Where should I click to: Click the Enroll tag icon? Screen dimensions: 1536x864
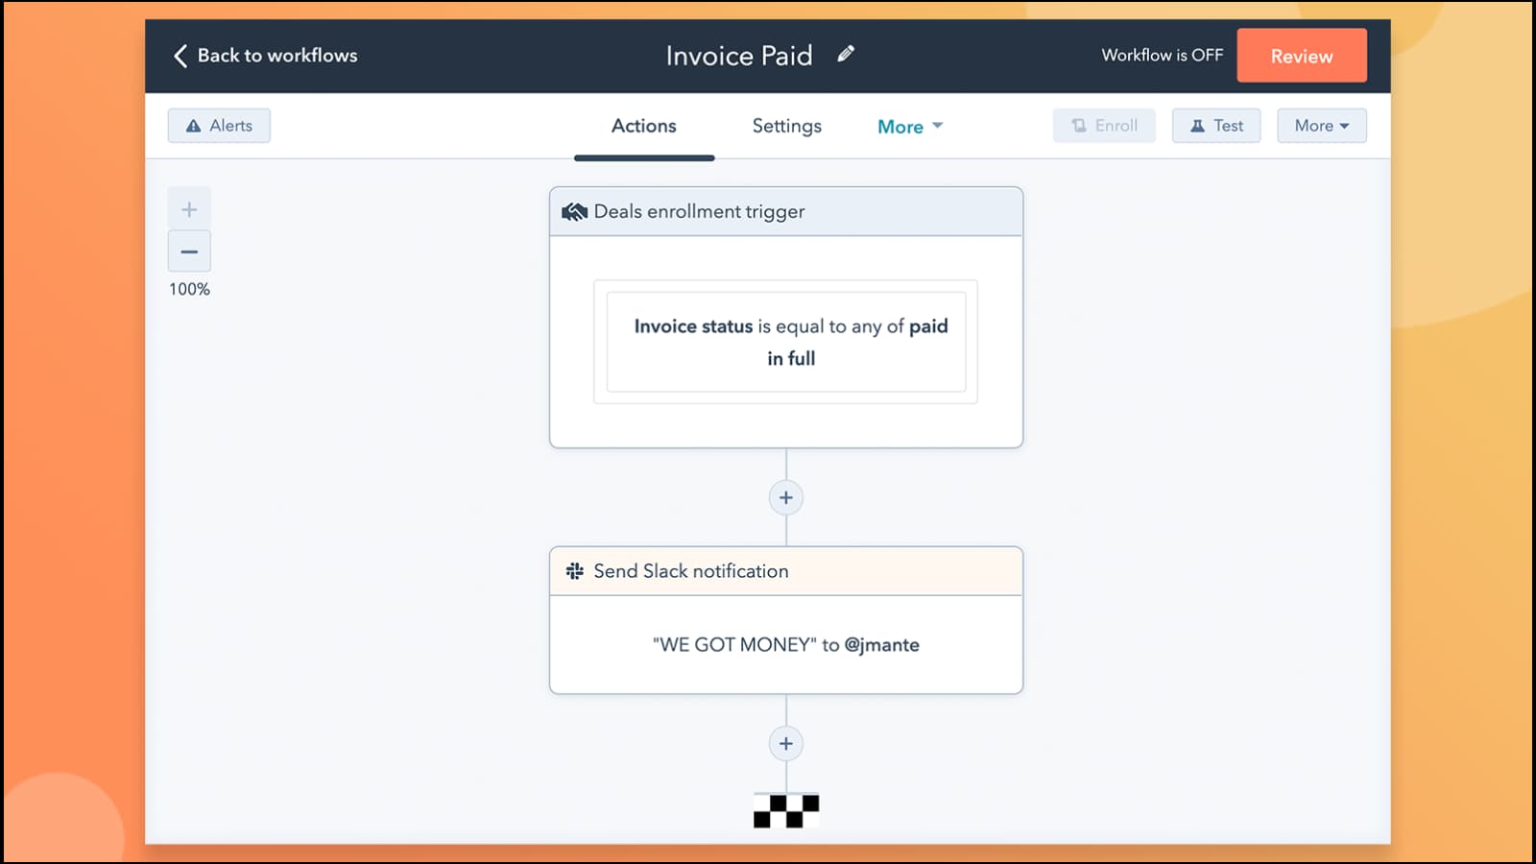click(x=1079, y=125)
